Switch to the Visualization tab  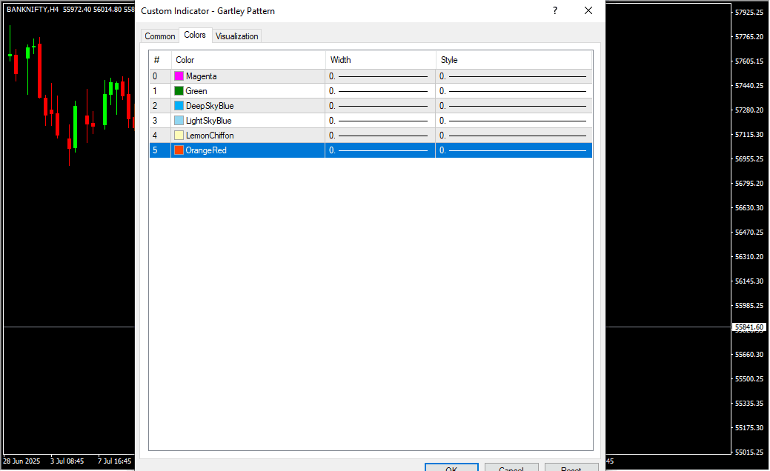pyautogui.click(x=236, y=36)
